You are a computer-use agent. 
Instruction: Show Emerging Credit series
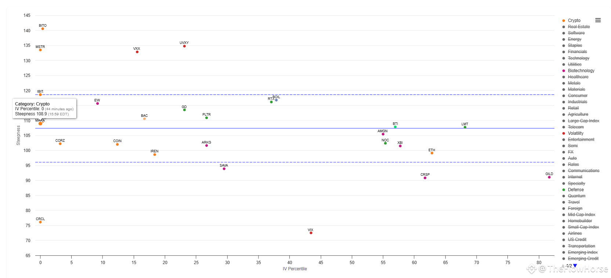coord(583,259)
